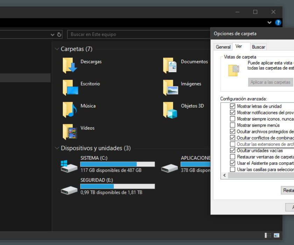The width and height of the screenshot is (294, 245).
Task: Click the Opciones de carpeta title bar
Action: pyautogui.click(x=252, y=34)
